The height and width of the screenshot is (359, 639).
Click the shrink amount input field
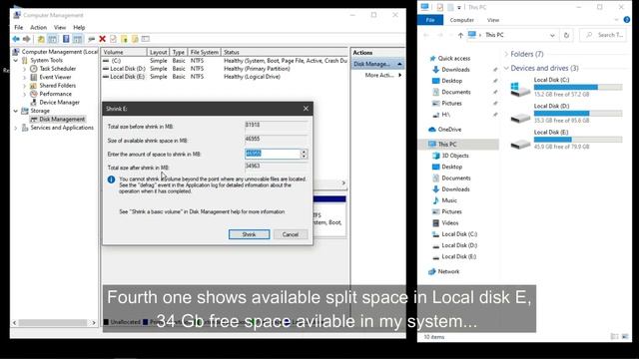273,154
